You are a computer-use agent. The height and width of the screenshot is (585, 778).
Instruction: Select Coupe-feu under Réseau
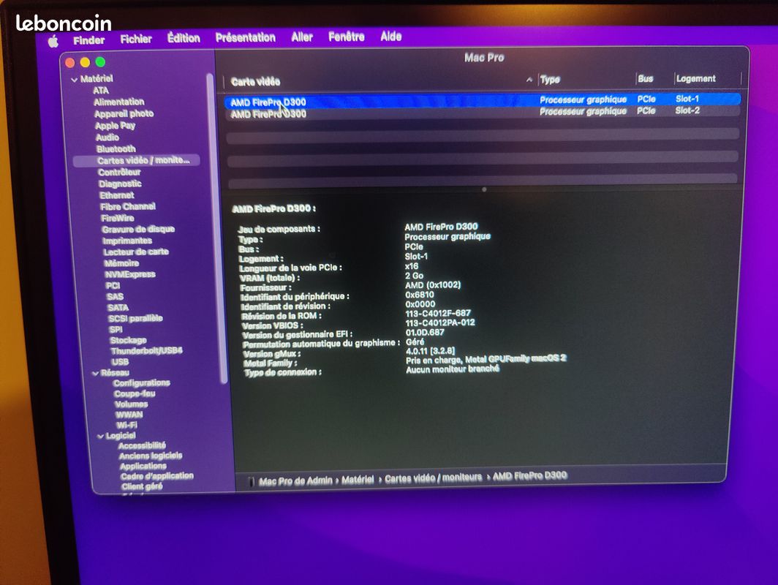tap(135, 393)
